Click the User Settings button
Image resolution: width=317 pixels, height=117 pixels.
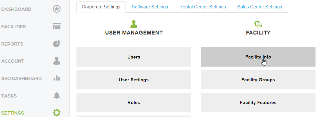coord(134,79)
